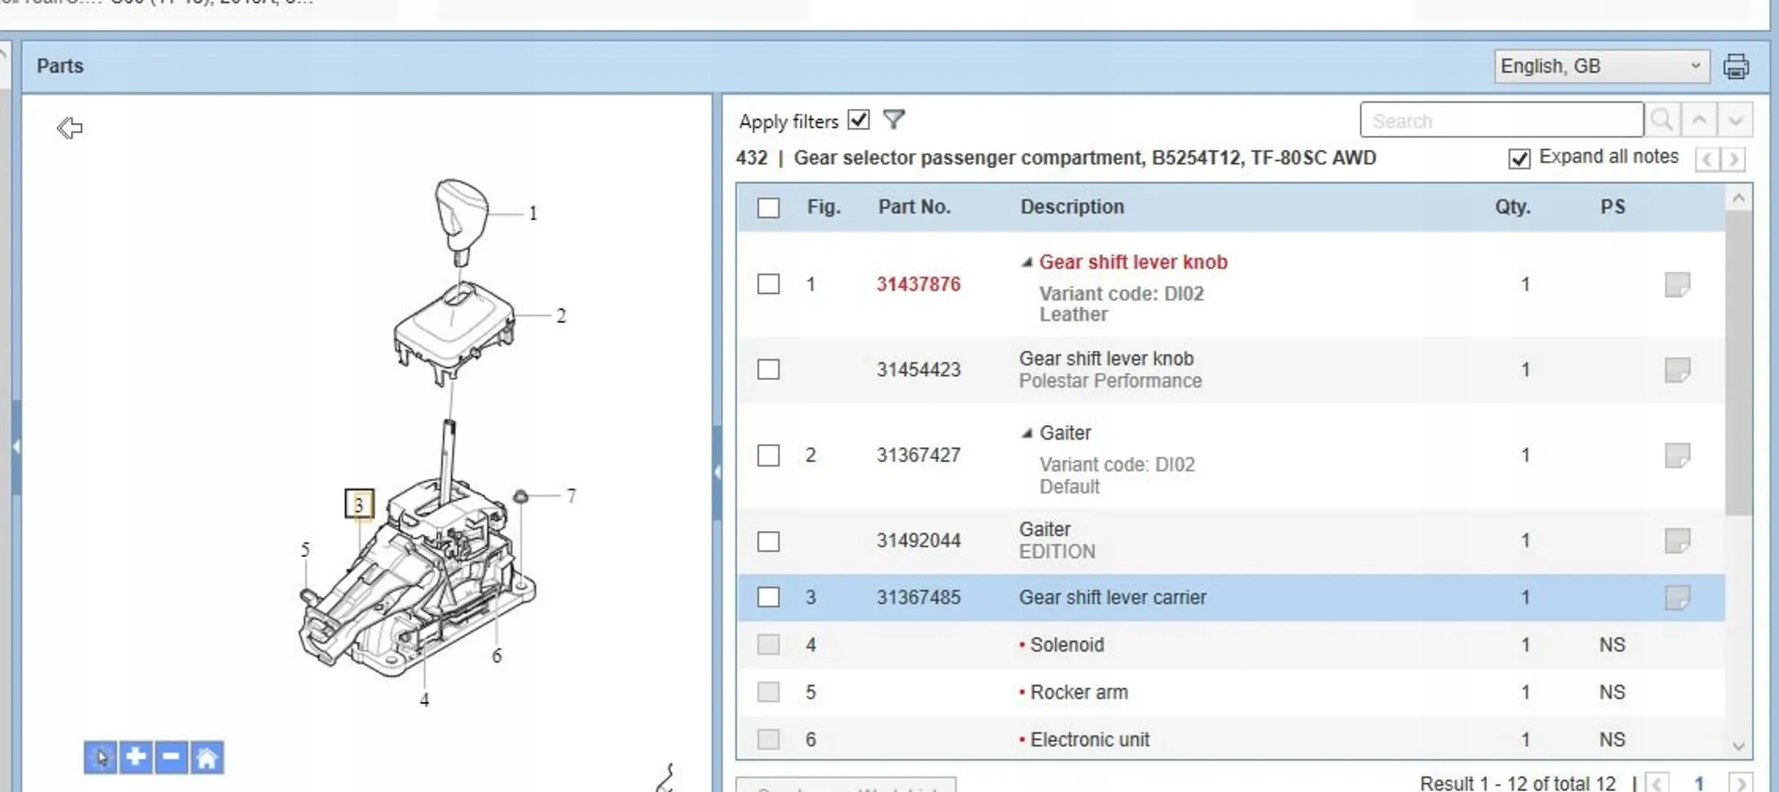Click the filter funnel icon
The image size is (1779, 792).
coord(893,119)
